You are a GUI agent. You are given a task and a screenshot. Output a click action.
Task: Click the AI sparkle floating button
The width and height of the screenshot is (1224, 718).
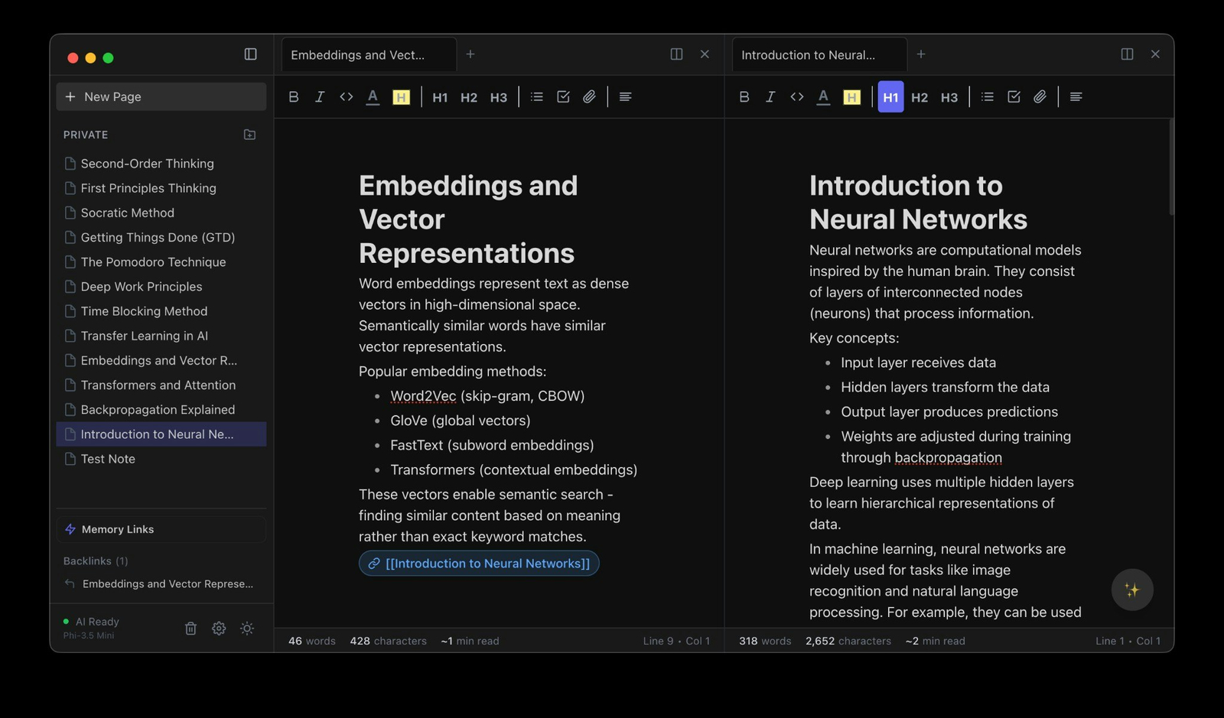coord(1131,590)
